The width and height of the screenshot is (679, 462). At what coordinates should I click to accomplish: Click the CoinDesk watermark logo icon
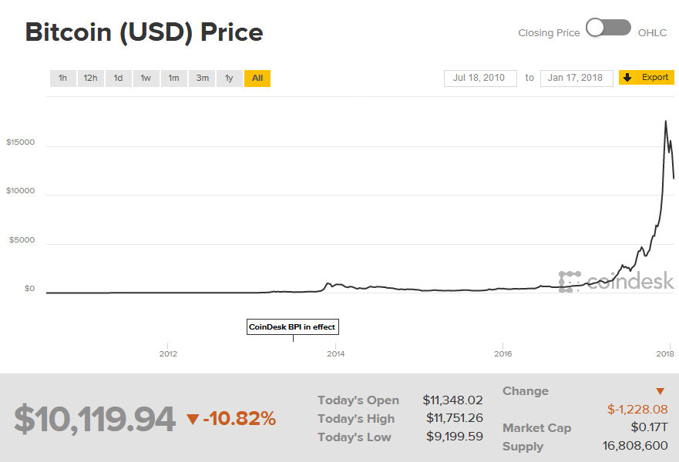[x=570, y=282]
